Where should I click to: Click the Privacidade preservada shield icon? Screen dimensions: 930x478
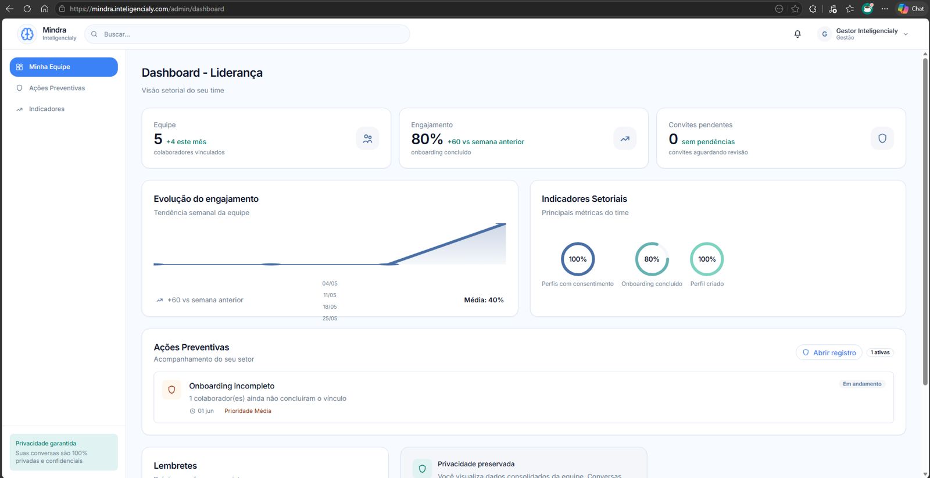click(x=422, y=469)
